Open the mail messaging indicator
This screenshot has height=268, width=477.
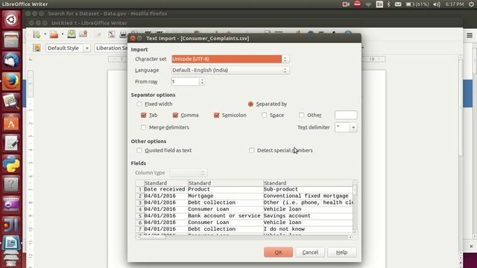click(398, 4)
